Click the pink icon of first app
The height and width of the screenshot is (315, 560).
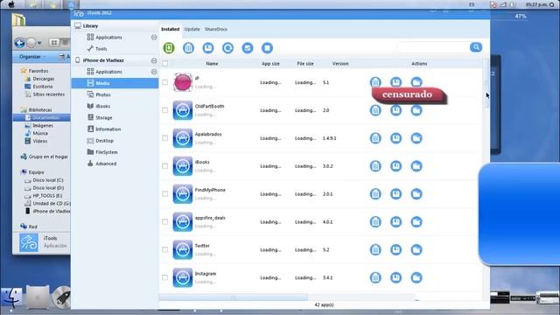tap(183, 82)
